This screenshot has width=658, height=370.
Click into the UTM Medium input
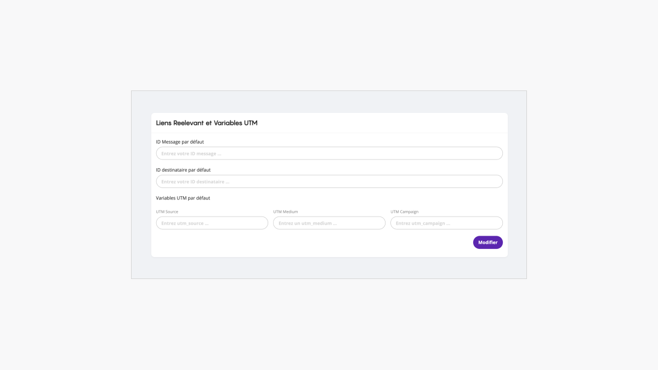click(x=329, y=223)
